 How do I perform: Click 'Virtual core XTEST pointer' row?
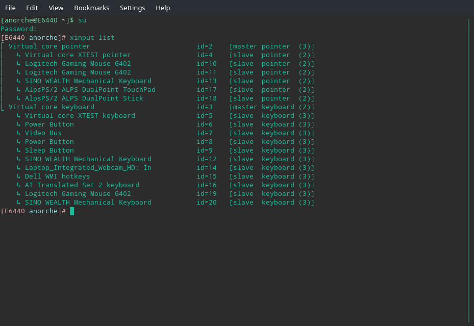click(x=157, y=55)
